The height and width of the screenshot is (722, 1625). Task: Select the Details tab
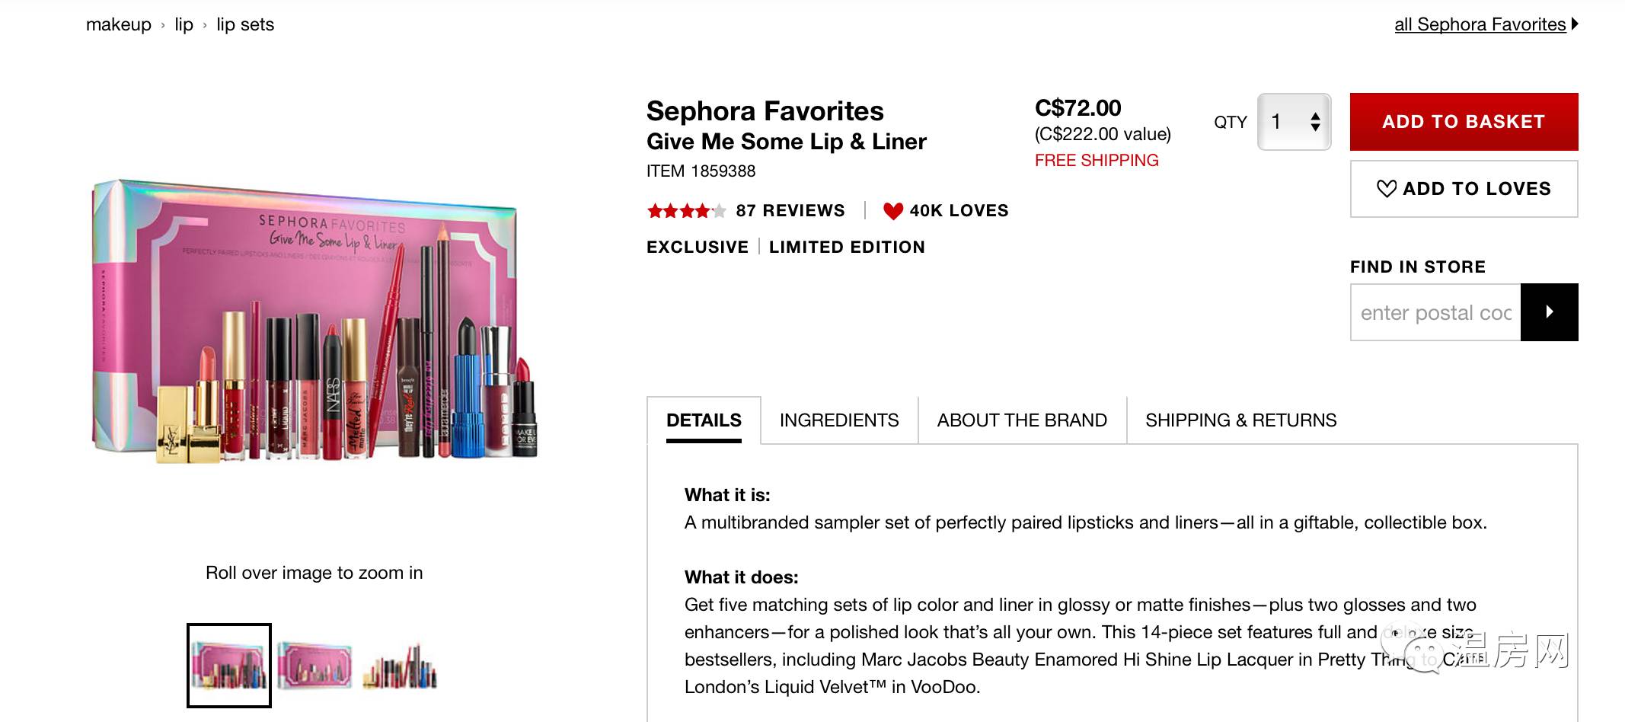click(704, 420)
